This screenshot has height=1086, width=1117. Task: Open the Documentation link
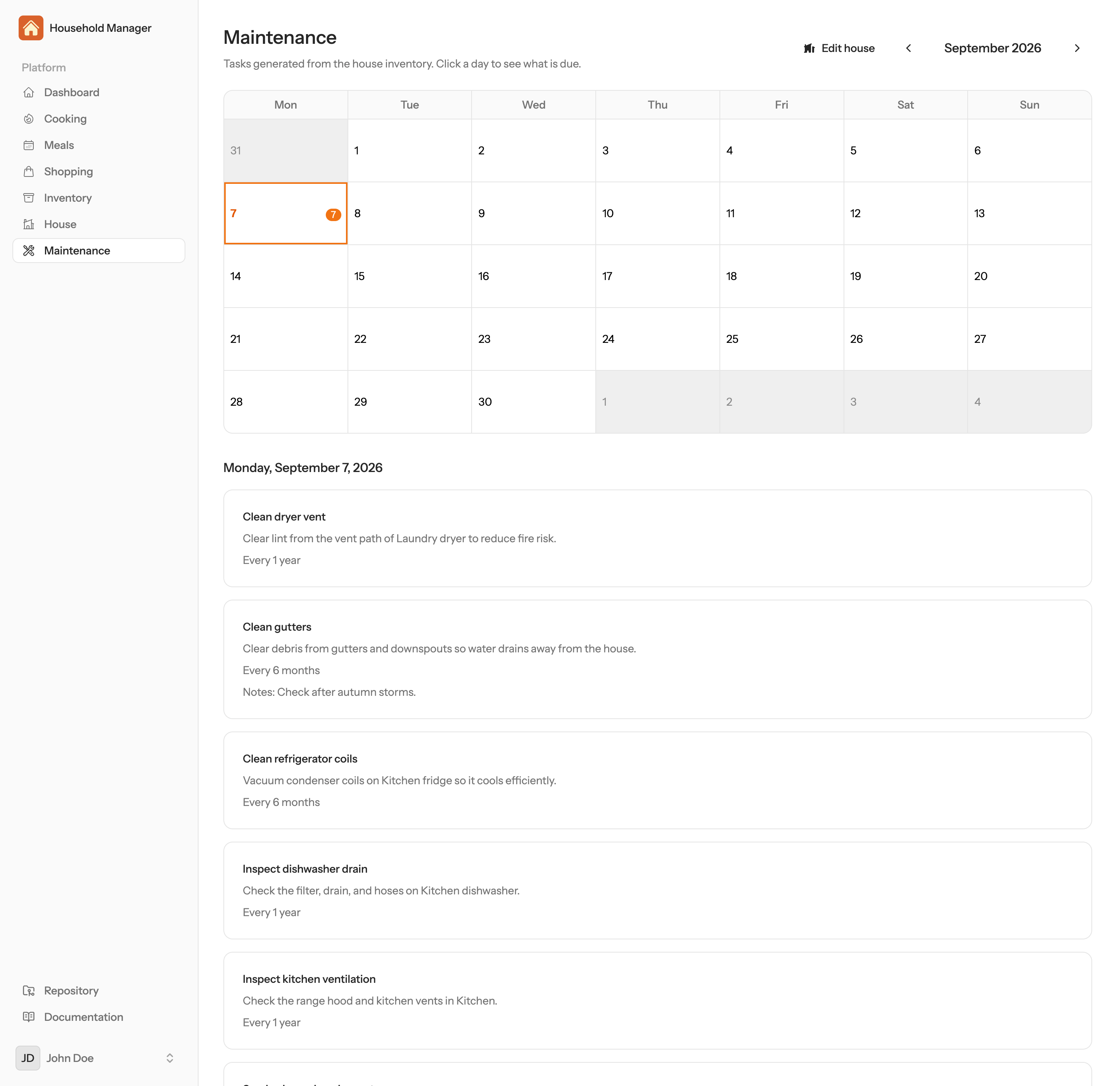point(99,1017)
